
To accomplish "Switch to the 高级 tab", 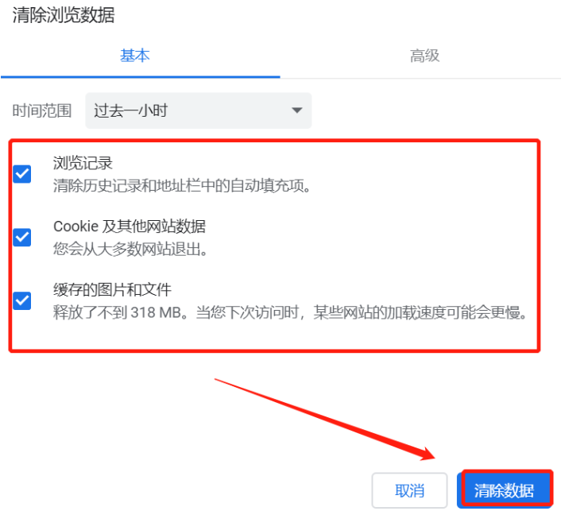I will click(424, 56).
